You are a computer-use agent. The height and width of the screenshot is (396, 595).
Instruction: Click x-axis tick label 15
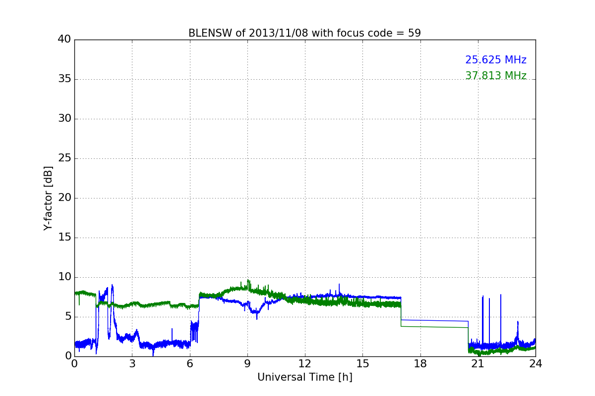pyautogui.click(x=362, y=363)
